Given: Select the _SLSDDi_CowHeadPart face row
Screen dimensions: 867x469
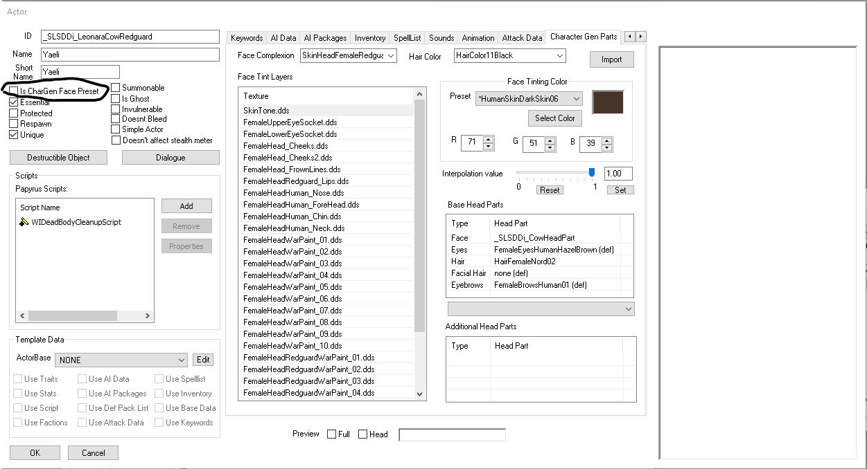Looking at the screenshot, I should click(x=540, y=238).
